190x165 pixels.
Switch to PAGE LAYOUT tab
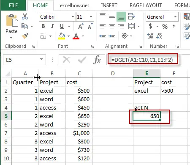[146, 5]
